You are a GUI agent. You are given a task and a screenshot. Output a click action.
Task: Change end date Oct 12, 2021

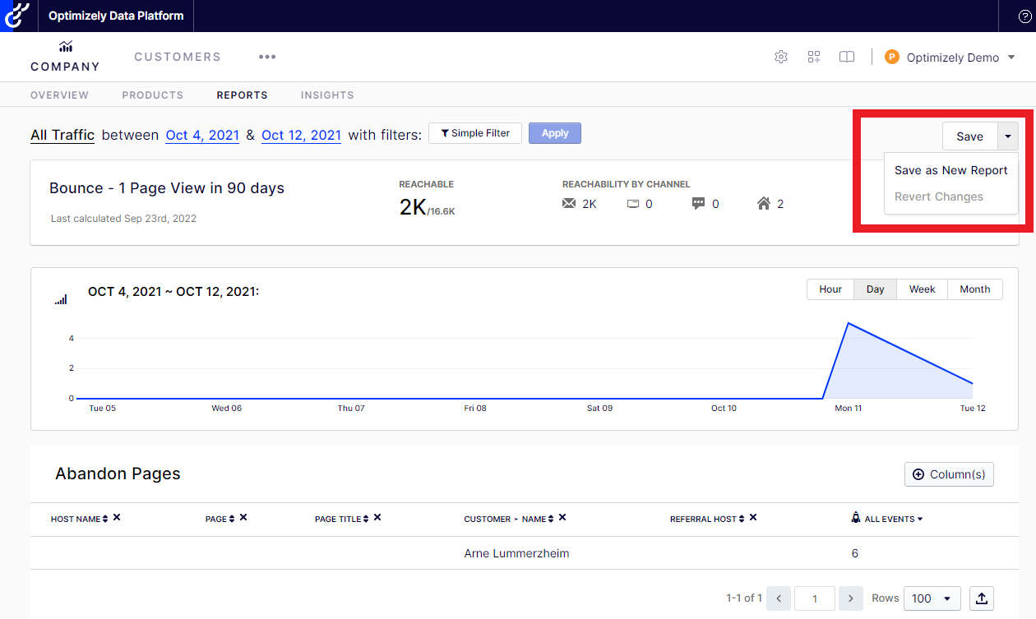(301, 135)
